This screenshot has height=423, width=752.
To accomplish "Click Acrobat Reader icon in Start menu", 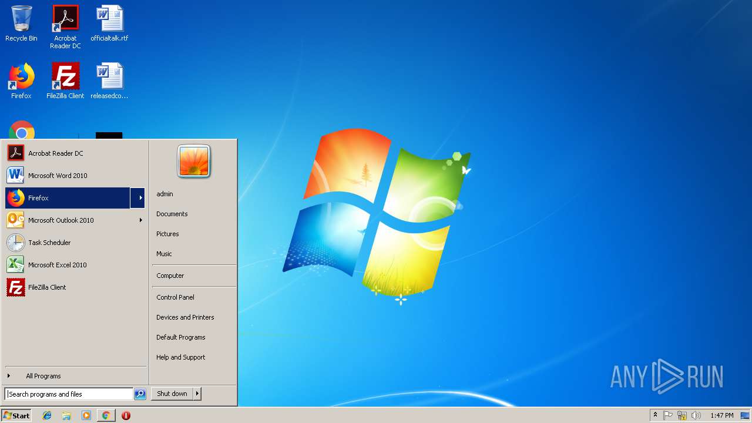I will [x=16, y=153].
